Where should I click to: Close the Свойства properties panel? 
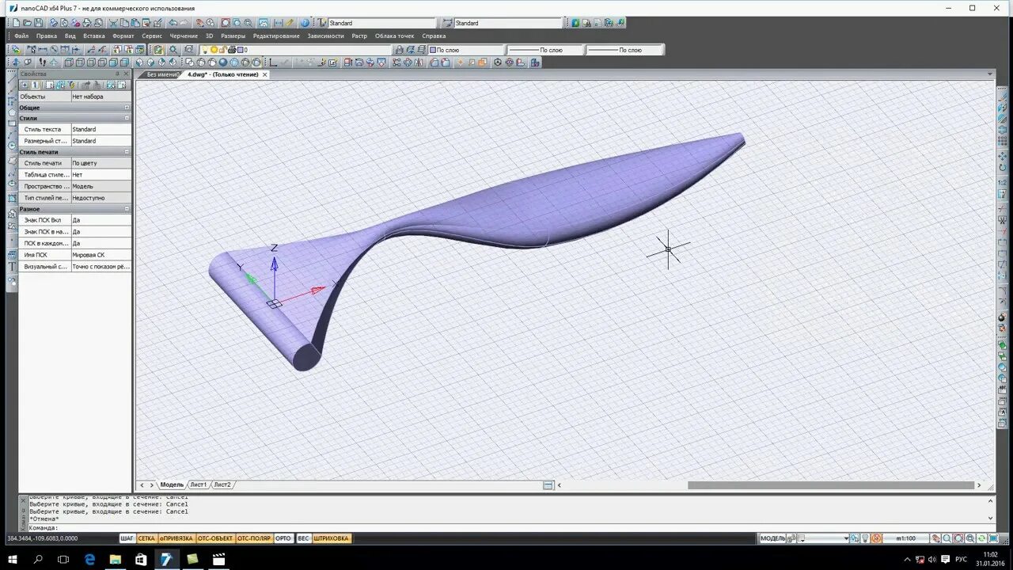coord(127,74)
